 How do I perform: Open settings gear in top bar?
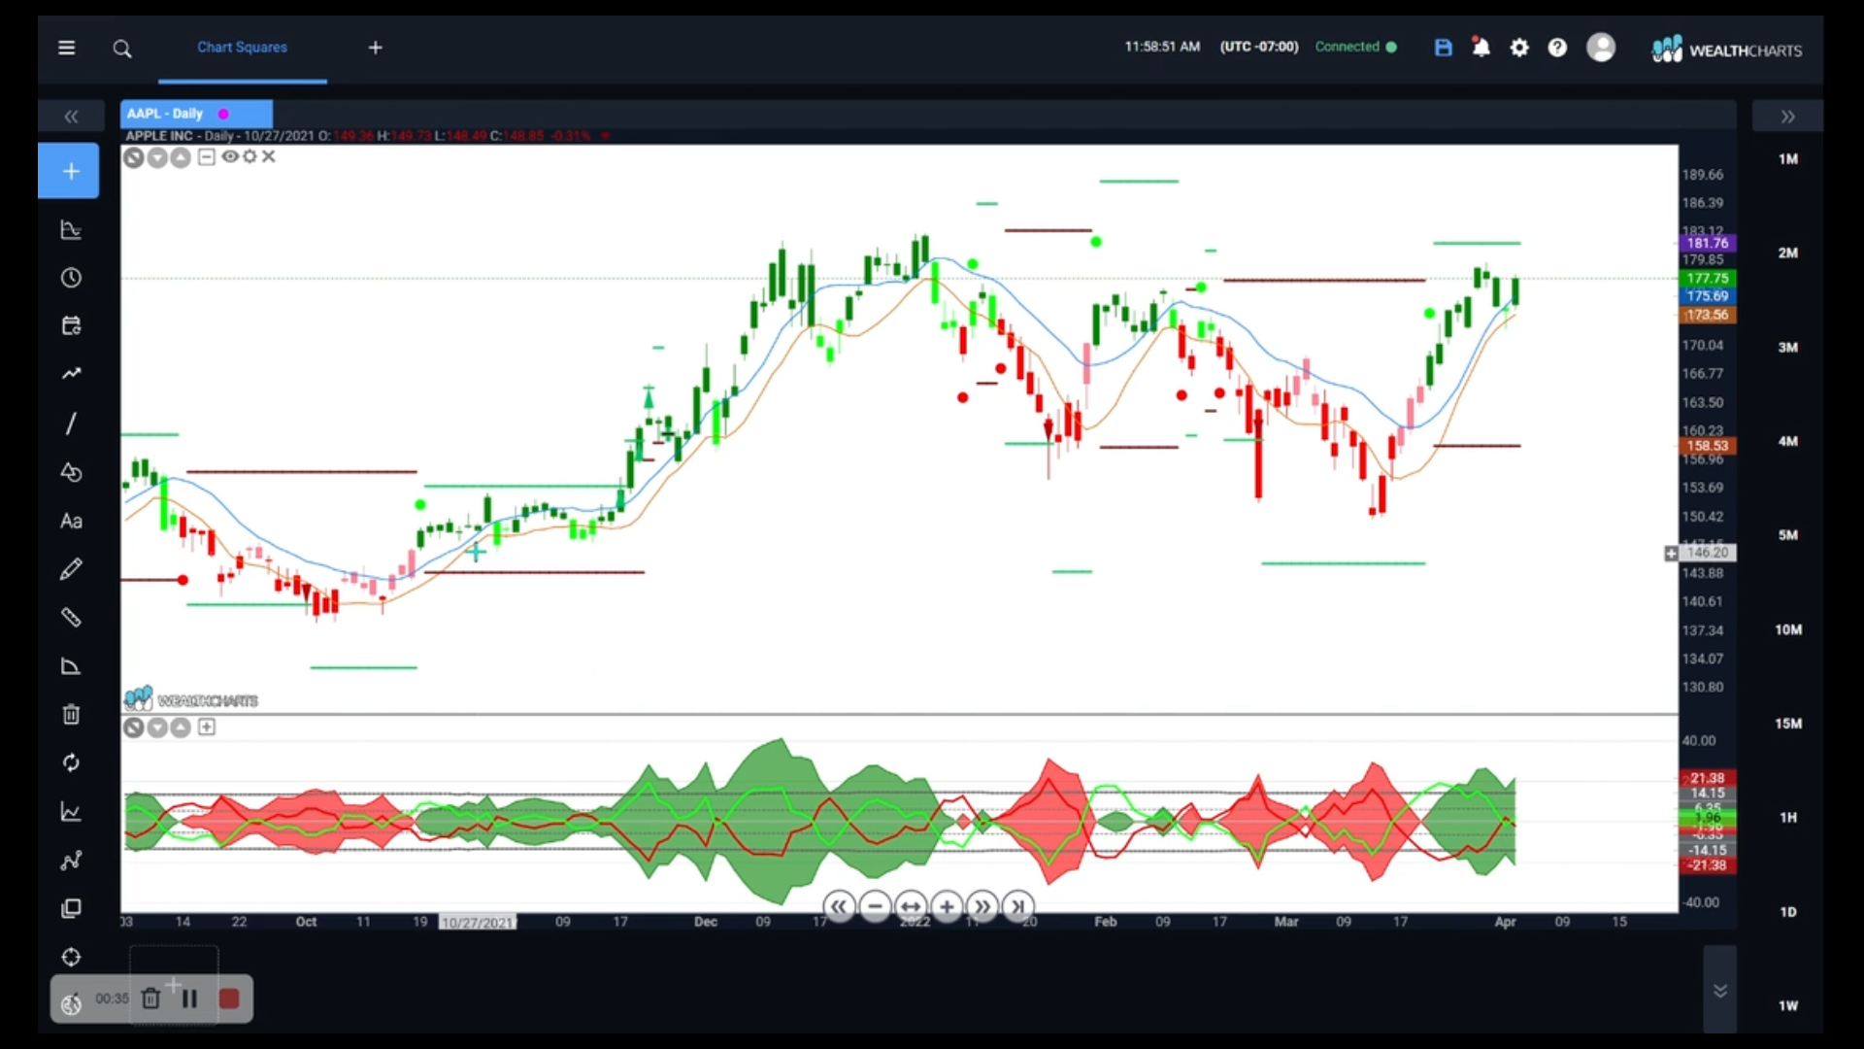coord(1519,48)
